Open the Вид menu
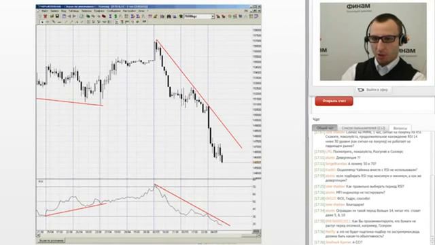 (x=63, y=11)
